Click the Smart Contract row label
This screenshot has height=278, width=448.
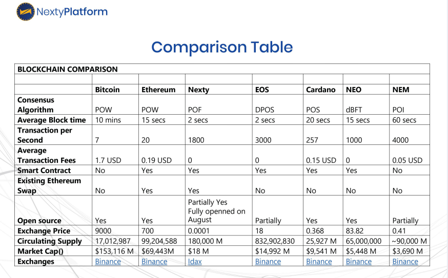(44, 170)
